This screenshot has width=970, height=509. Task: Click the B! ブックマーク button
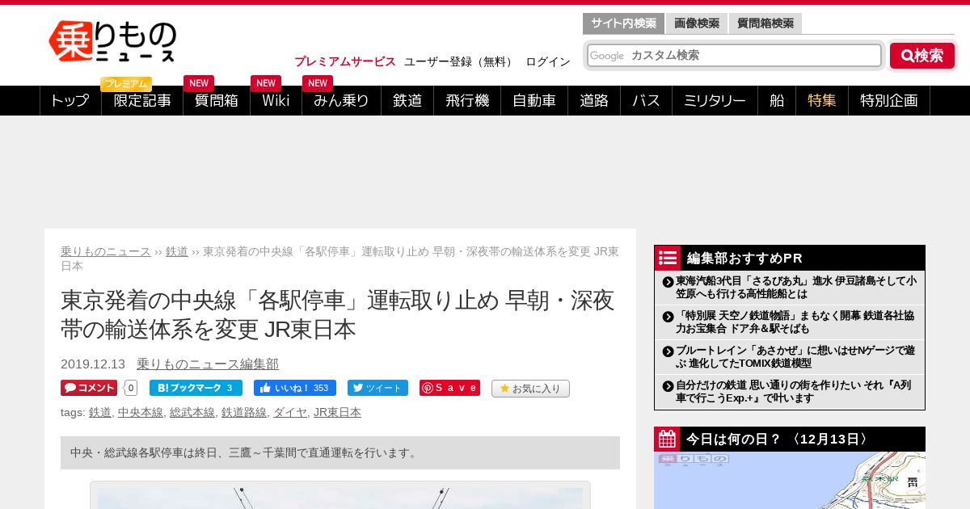tap(196, 388)
